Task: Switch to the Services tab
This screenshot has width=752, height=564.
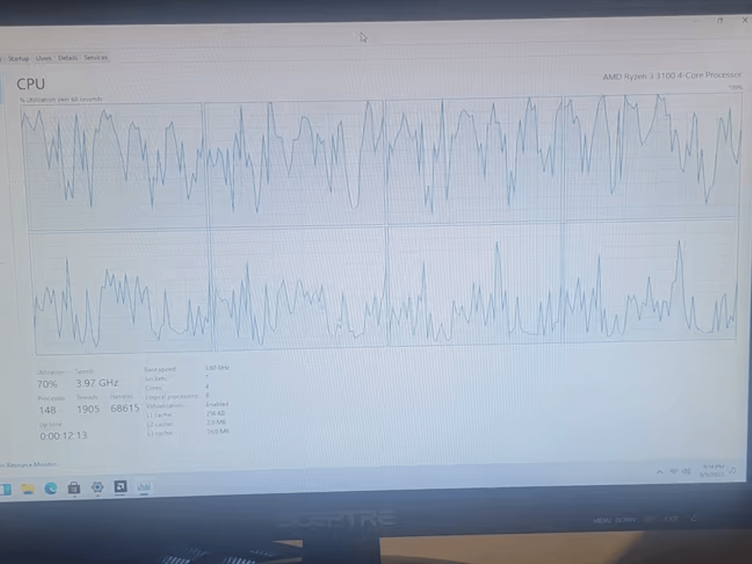Action: [96, 57]
